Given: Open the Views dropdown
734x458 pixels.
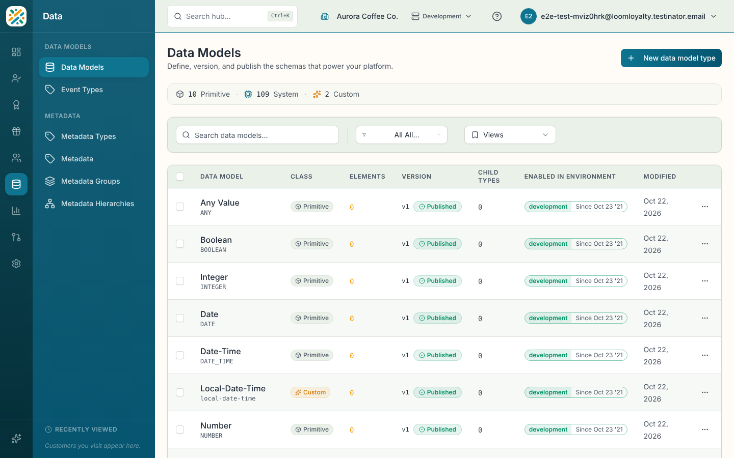Looking at the screenshot, I should coord(510,135).
